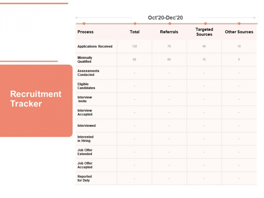Select the Reported for Duty row label
This screenshot has height=198, width=264.
[84, 178]
